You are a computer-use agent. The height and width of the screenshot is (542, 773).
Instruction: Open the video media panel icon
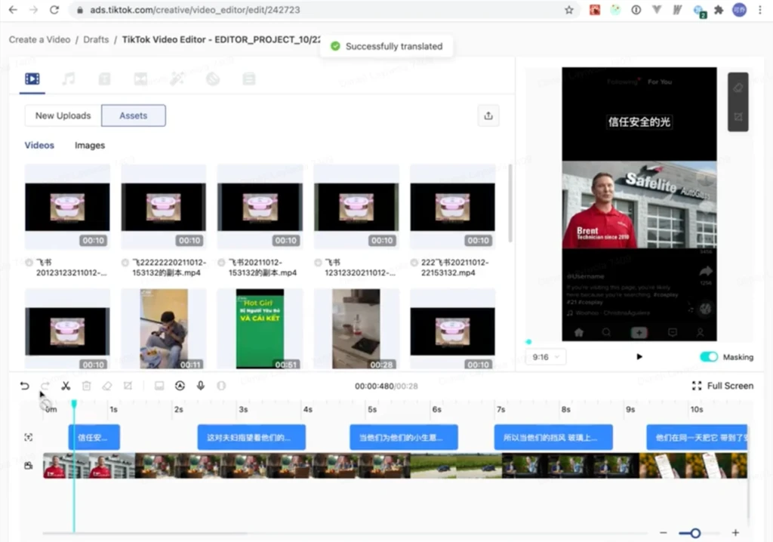pyautogui.click(x=32, y=79)
